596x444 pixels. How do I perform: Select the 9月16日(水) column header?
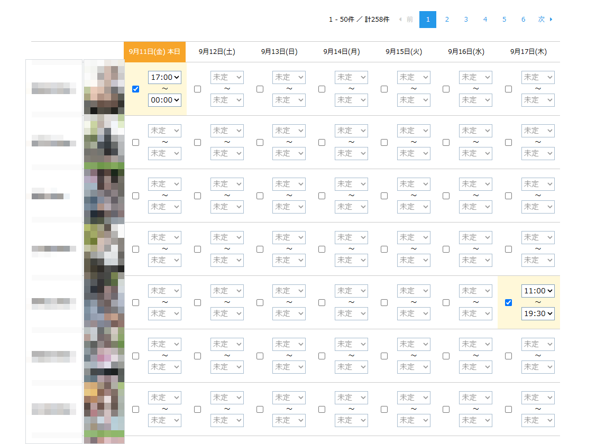[466, 52]
